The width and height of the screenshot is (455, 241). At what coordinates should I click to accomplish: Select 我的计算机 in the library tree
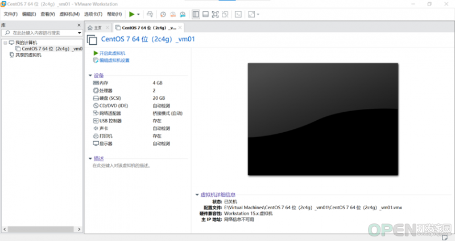(x=26, y=43)
